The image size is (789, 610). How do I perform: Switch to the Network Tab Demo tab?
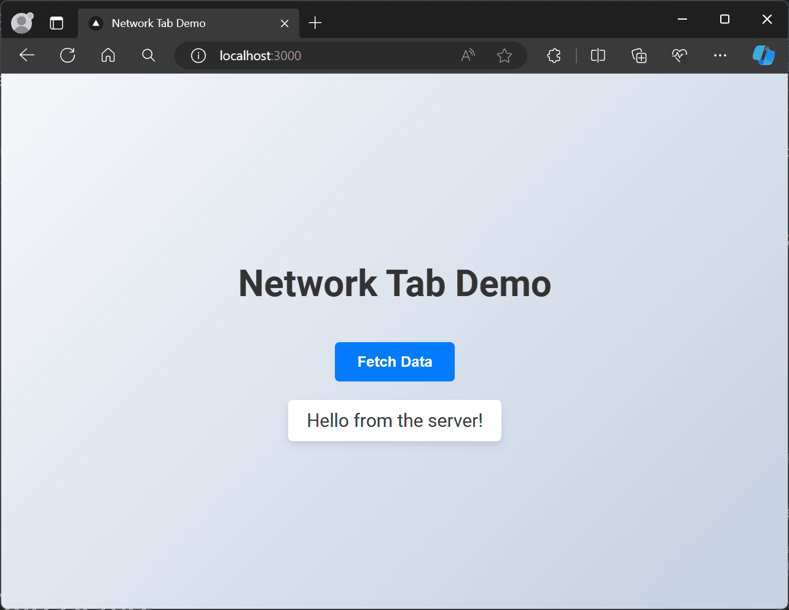click(172, 23)
